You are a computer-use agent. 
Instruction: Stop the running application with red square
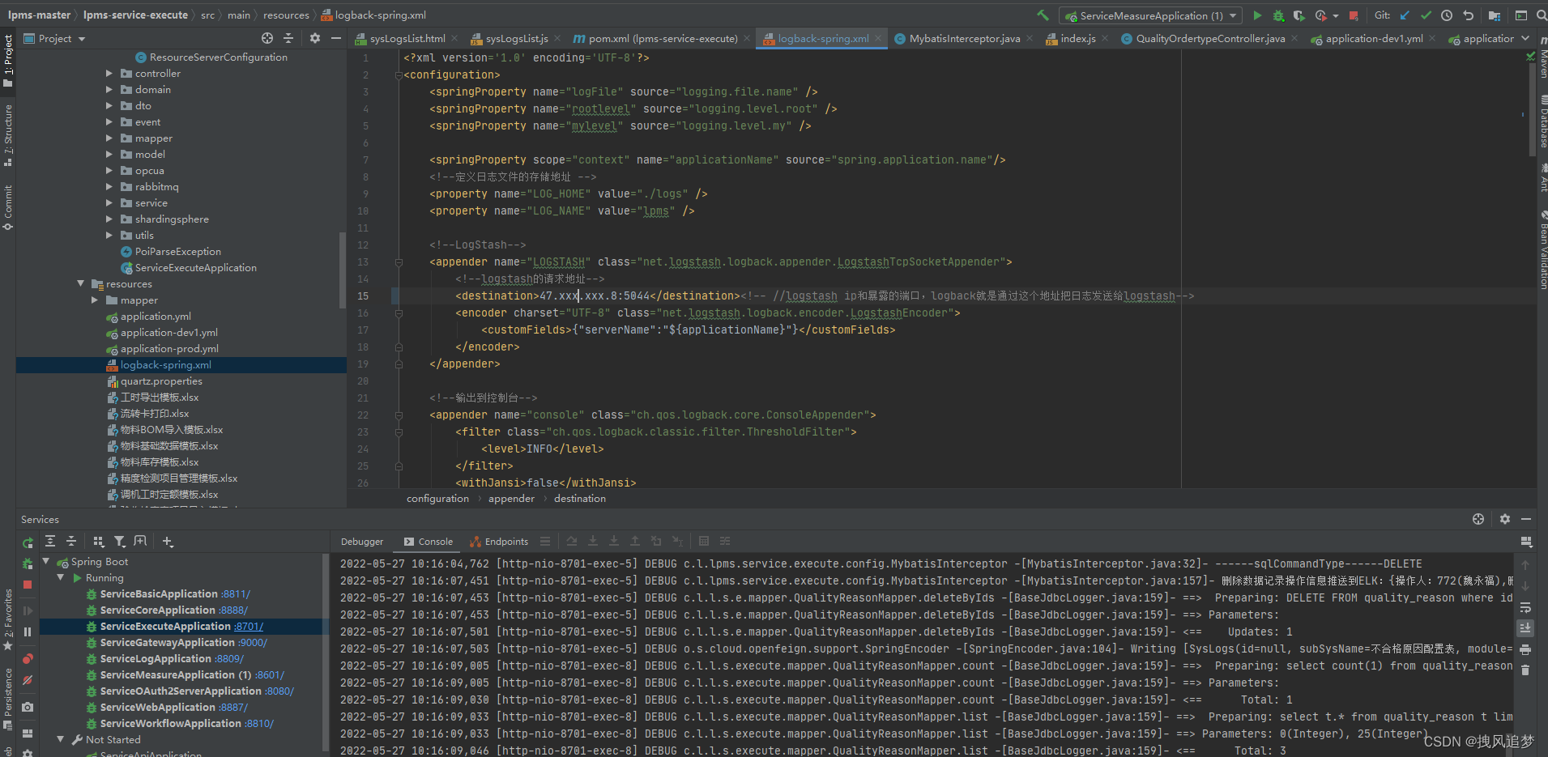coord(1354,15)
